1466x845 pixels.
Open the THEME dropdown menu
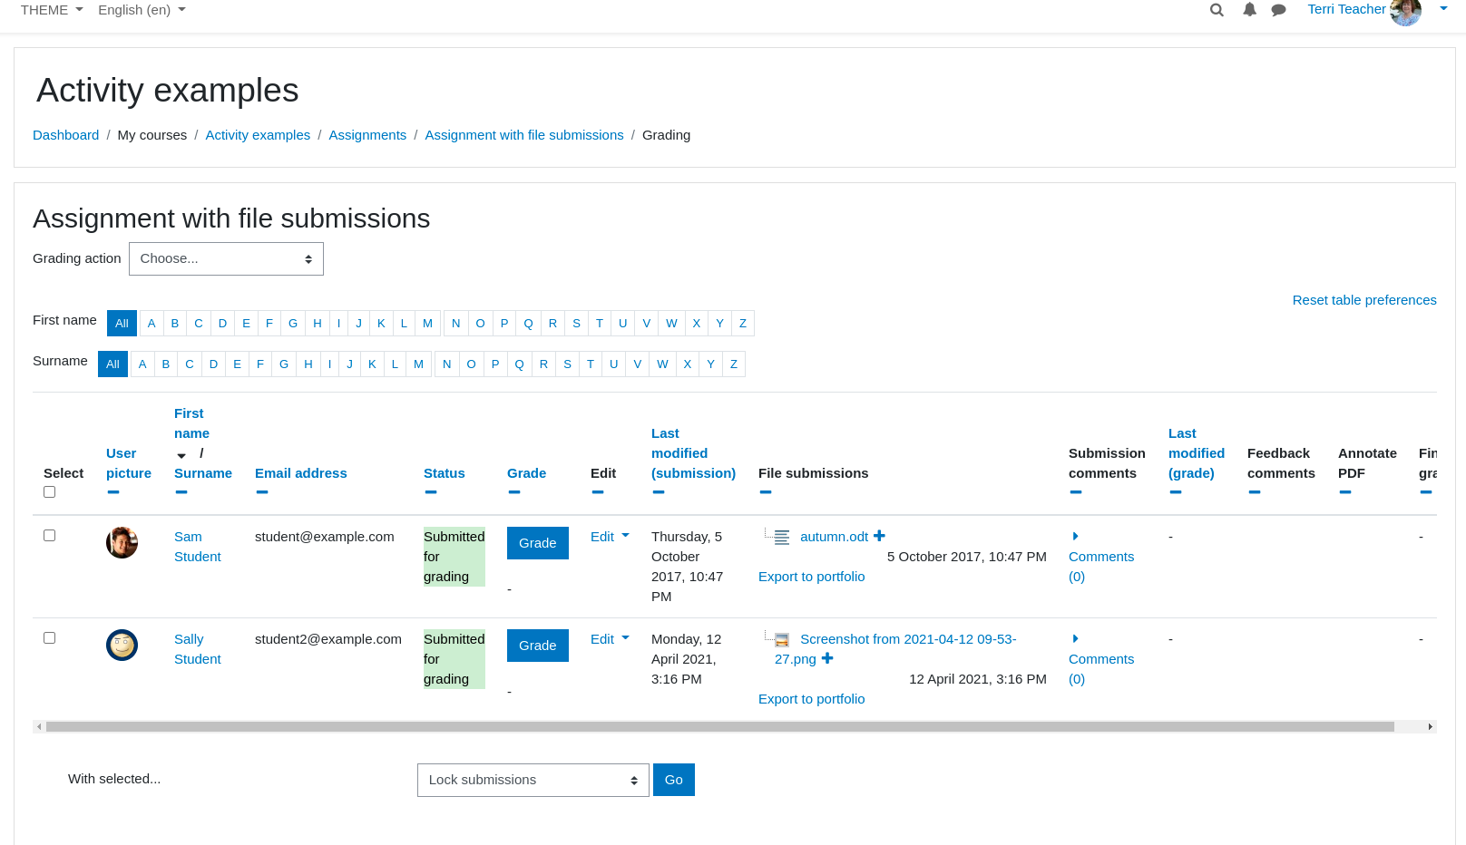(x=52, y=10)
